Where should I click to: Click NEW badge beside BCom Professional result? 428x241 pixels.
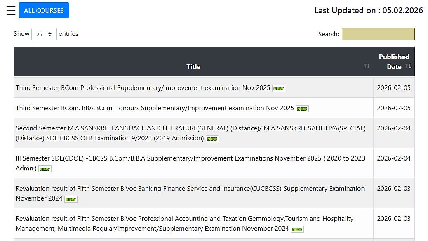(x=279, y=88)
